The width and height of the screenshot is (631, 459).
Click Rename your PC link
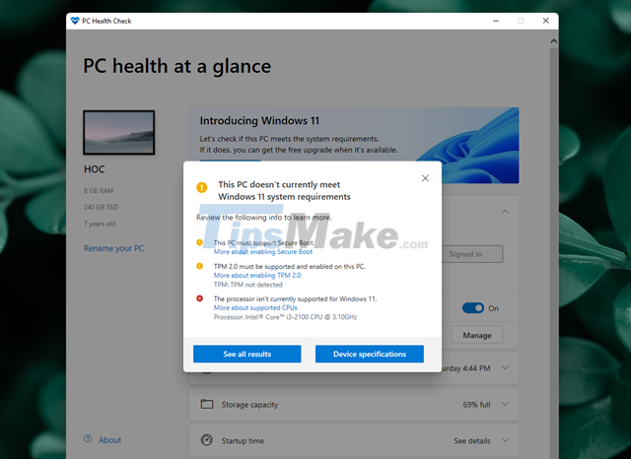[x=114, y=248]
